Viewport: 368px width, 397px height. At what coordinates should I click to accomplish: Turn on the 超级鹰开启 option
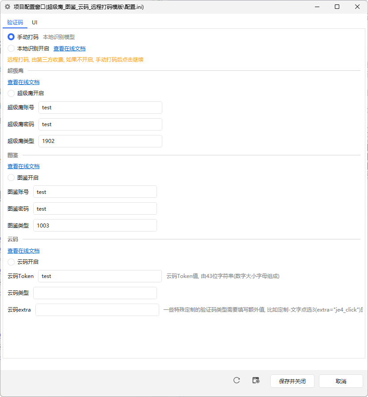click(11, 93)
